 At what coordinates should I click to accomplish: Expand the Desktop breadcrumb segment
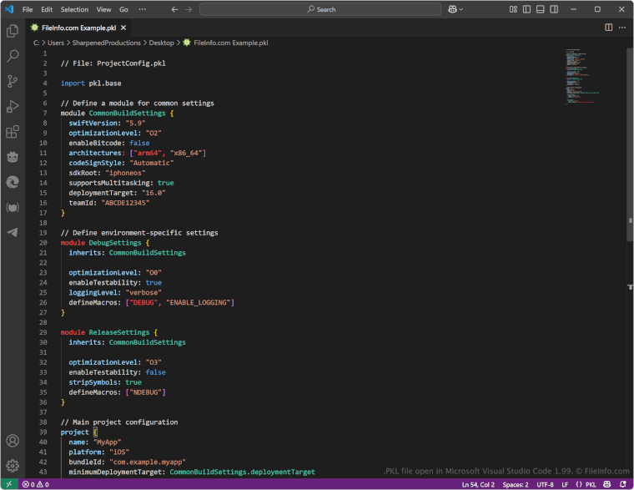pos(161,42)
